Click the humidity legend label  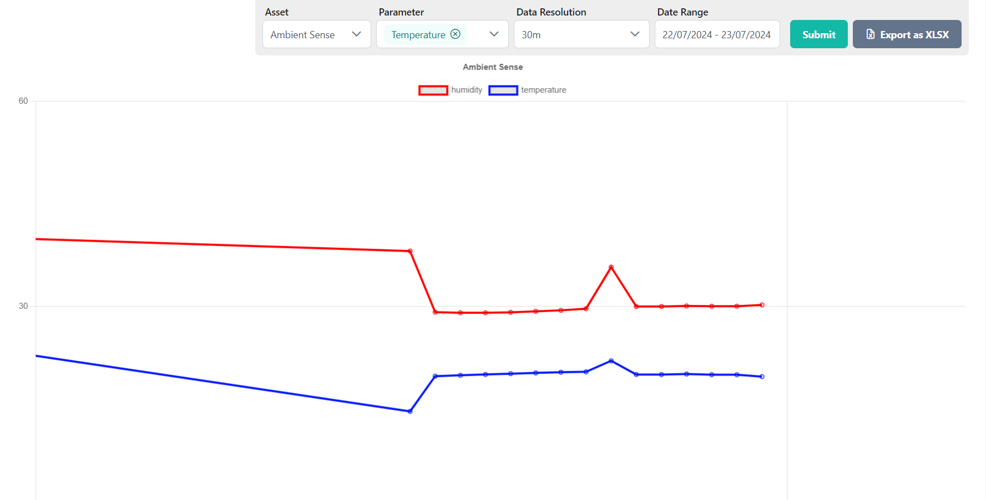pos(466,90)
